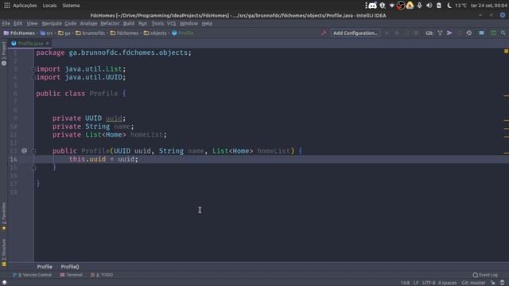Click fdchomes folder in the breadcrumb

tap(124, 33)
